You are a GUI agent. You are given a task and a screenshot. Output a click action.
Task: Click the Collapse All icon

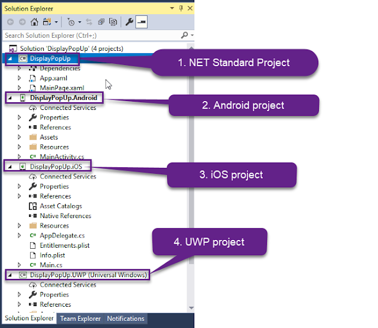coord(101,22)
